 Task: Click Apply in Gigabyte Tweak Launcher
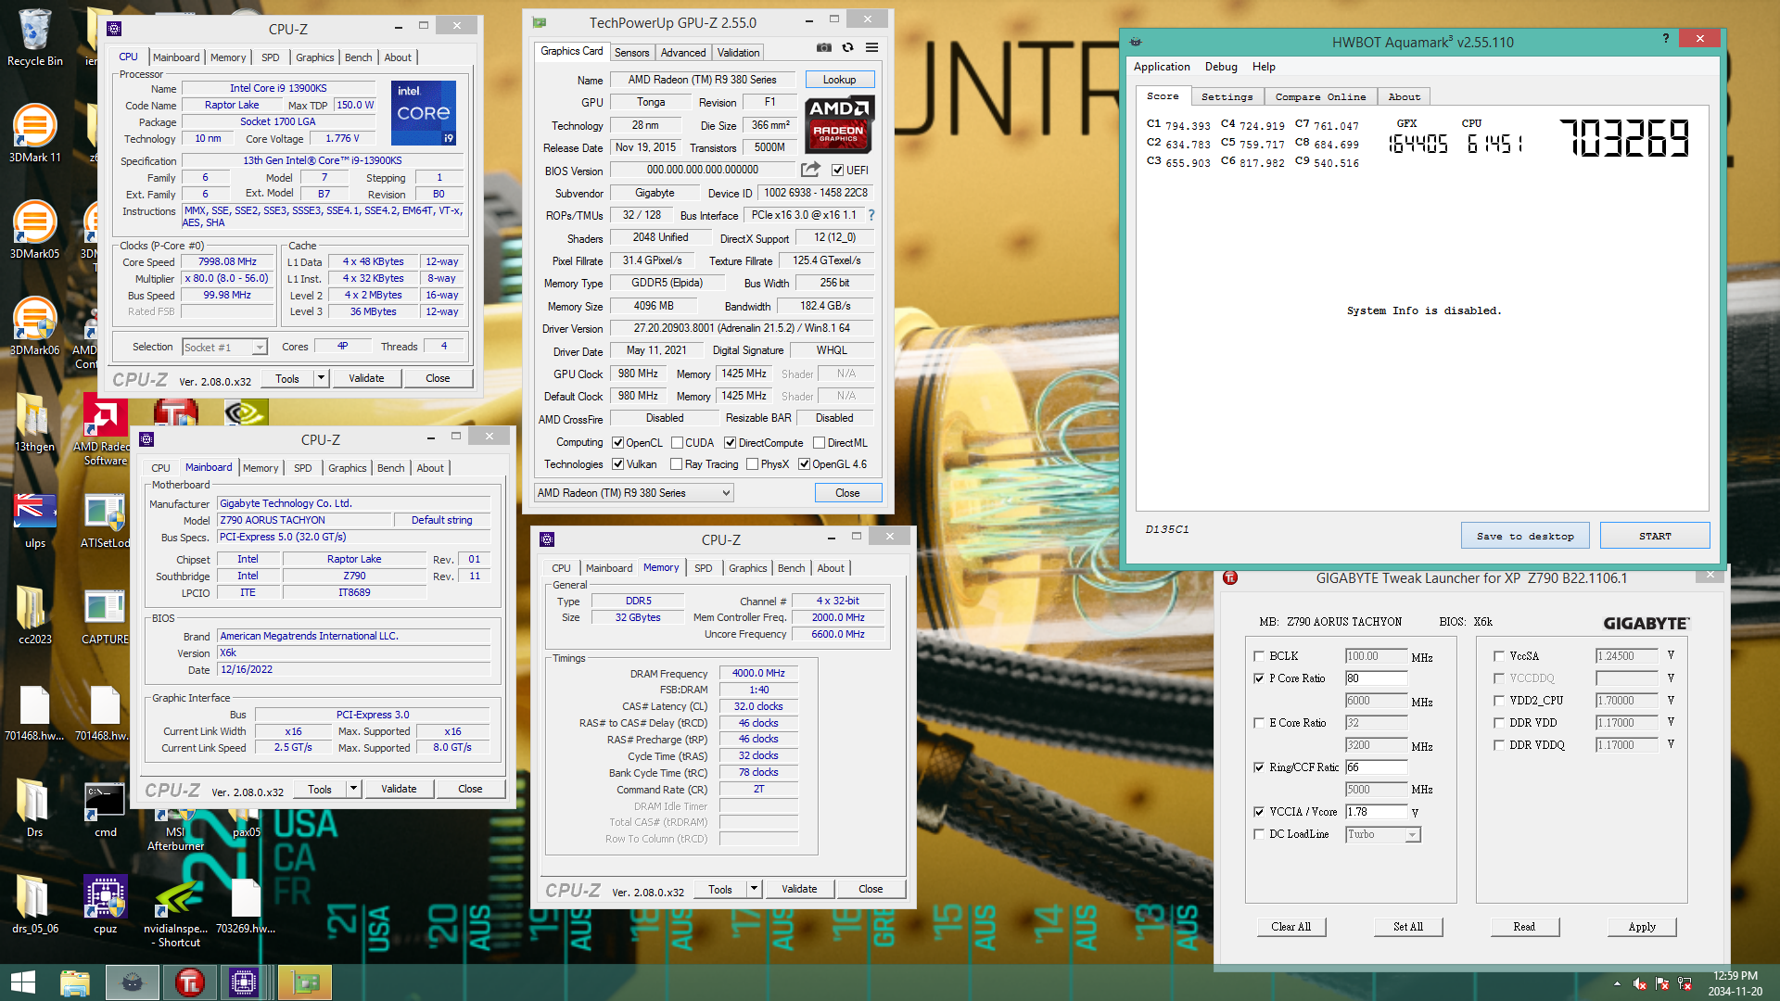click(x=1642, y=927)
